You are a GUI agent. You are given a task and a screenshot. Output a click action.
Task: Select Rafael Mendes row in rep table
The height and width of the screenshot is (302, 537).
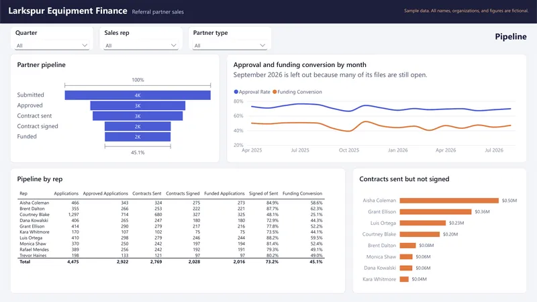(x=171, y=249)
